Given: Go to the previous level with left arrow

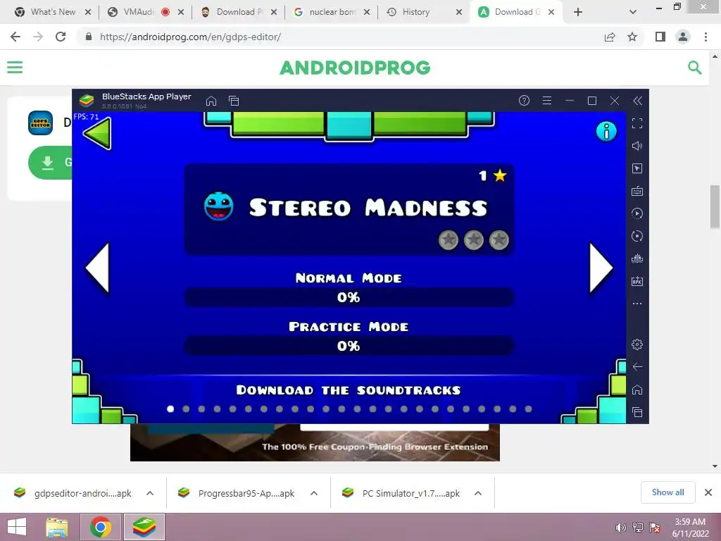Looking at the screenshot, I should [x=97, y=268].
